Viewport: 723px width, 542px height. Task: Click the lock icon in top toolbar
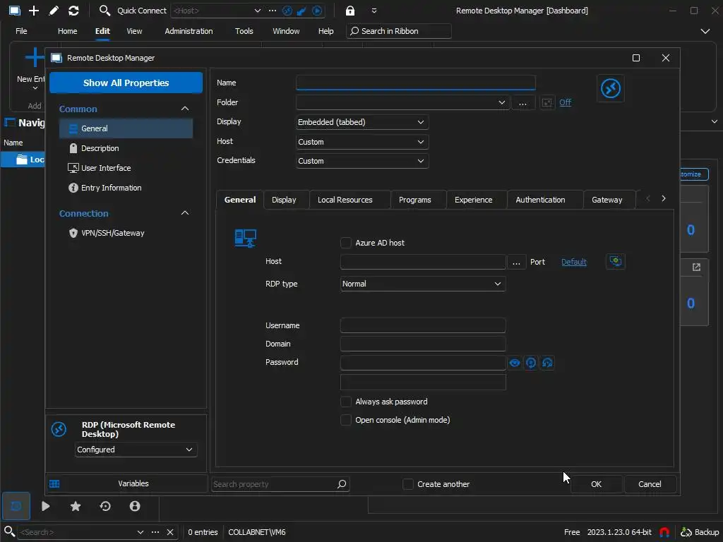click(x=350, y=11)
